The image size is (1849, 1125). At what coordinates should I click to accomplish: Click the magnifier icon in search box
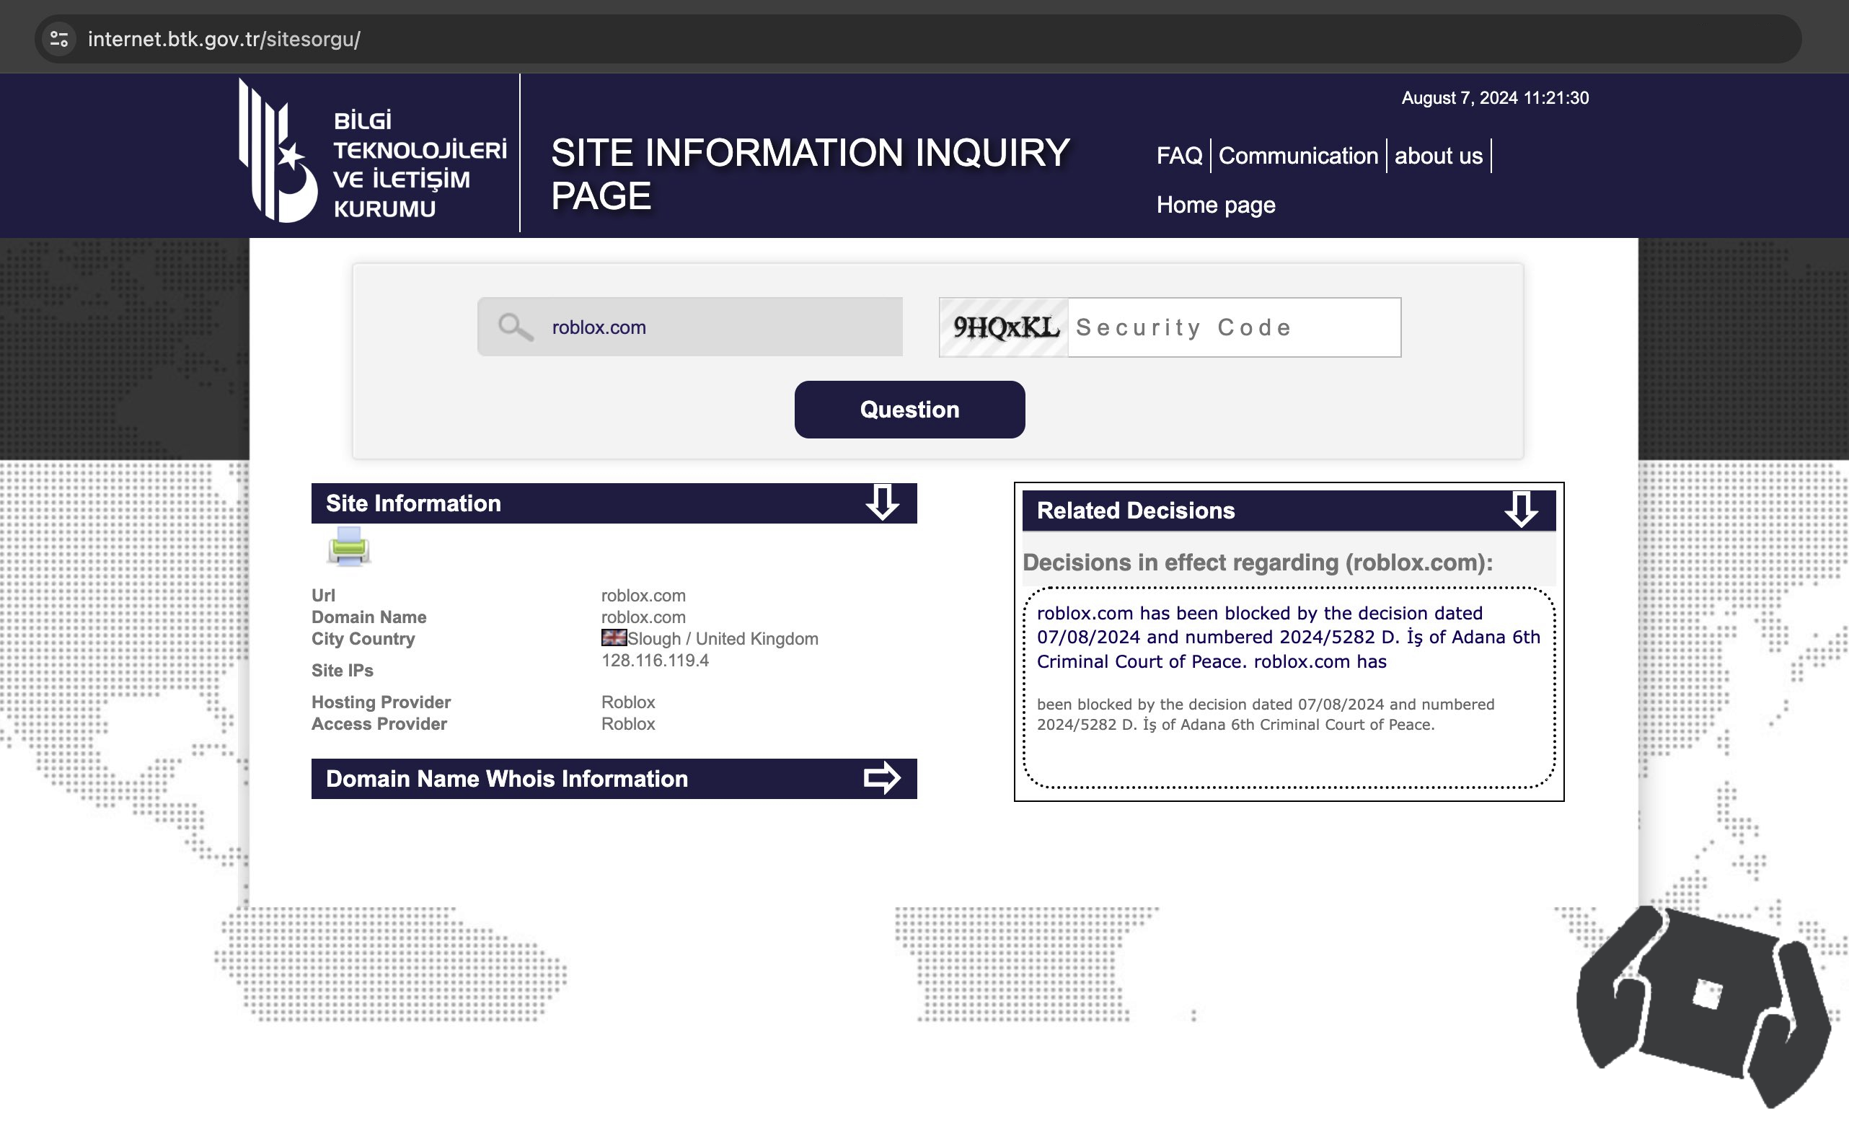pyautogui.click(x=516, y=327)
